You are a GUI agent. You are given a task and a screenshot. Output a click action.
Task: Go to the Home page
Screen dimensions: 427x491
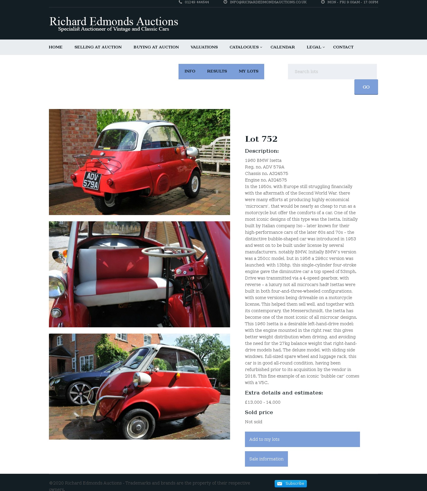pos(56,47)
